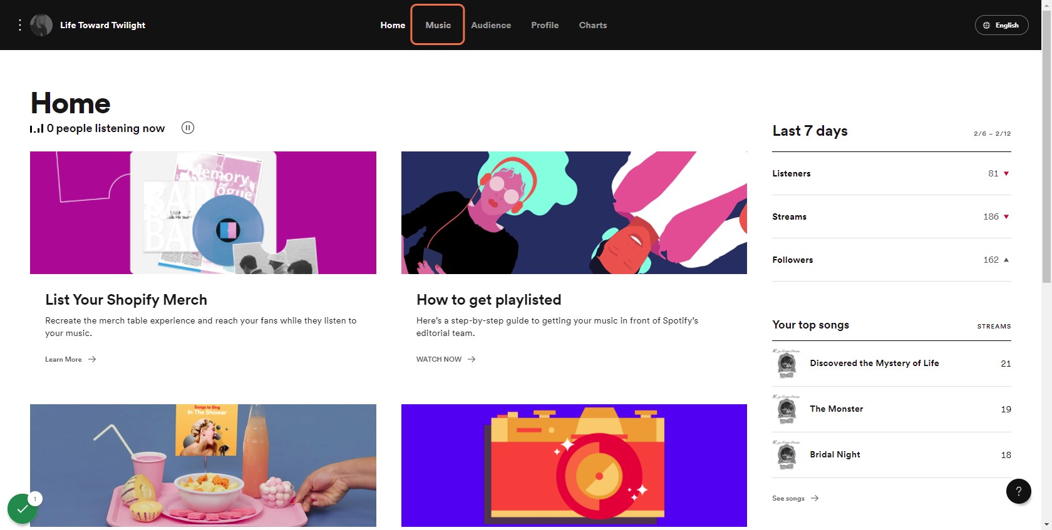Click the vertical page scrollbar thumb
This screenshot has height=530, width=1052.
point(1046,147)
